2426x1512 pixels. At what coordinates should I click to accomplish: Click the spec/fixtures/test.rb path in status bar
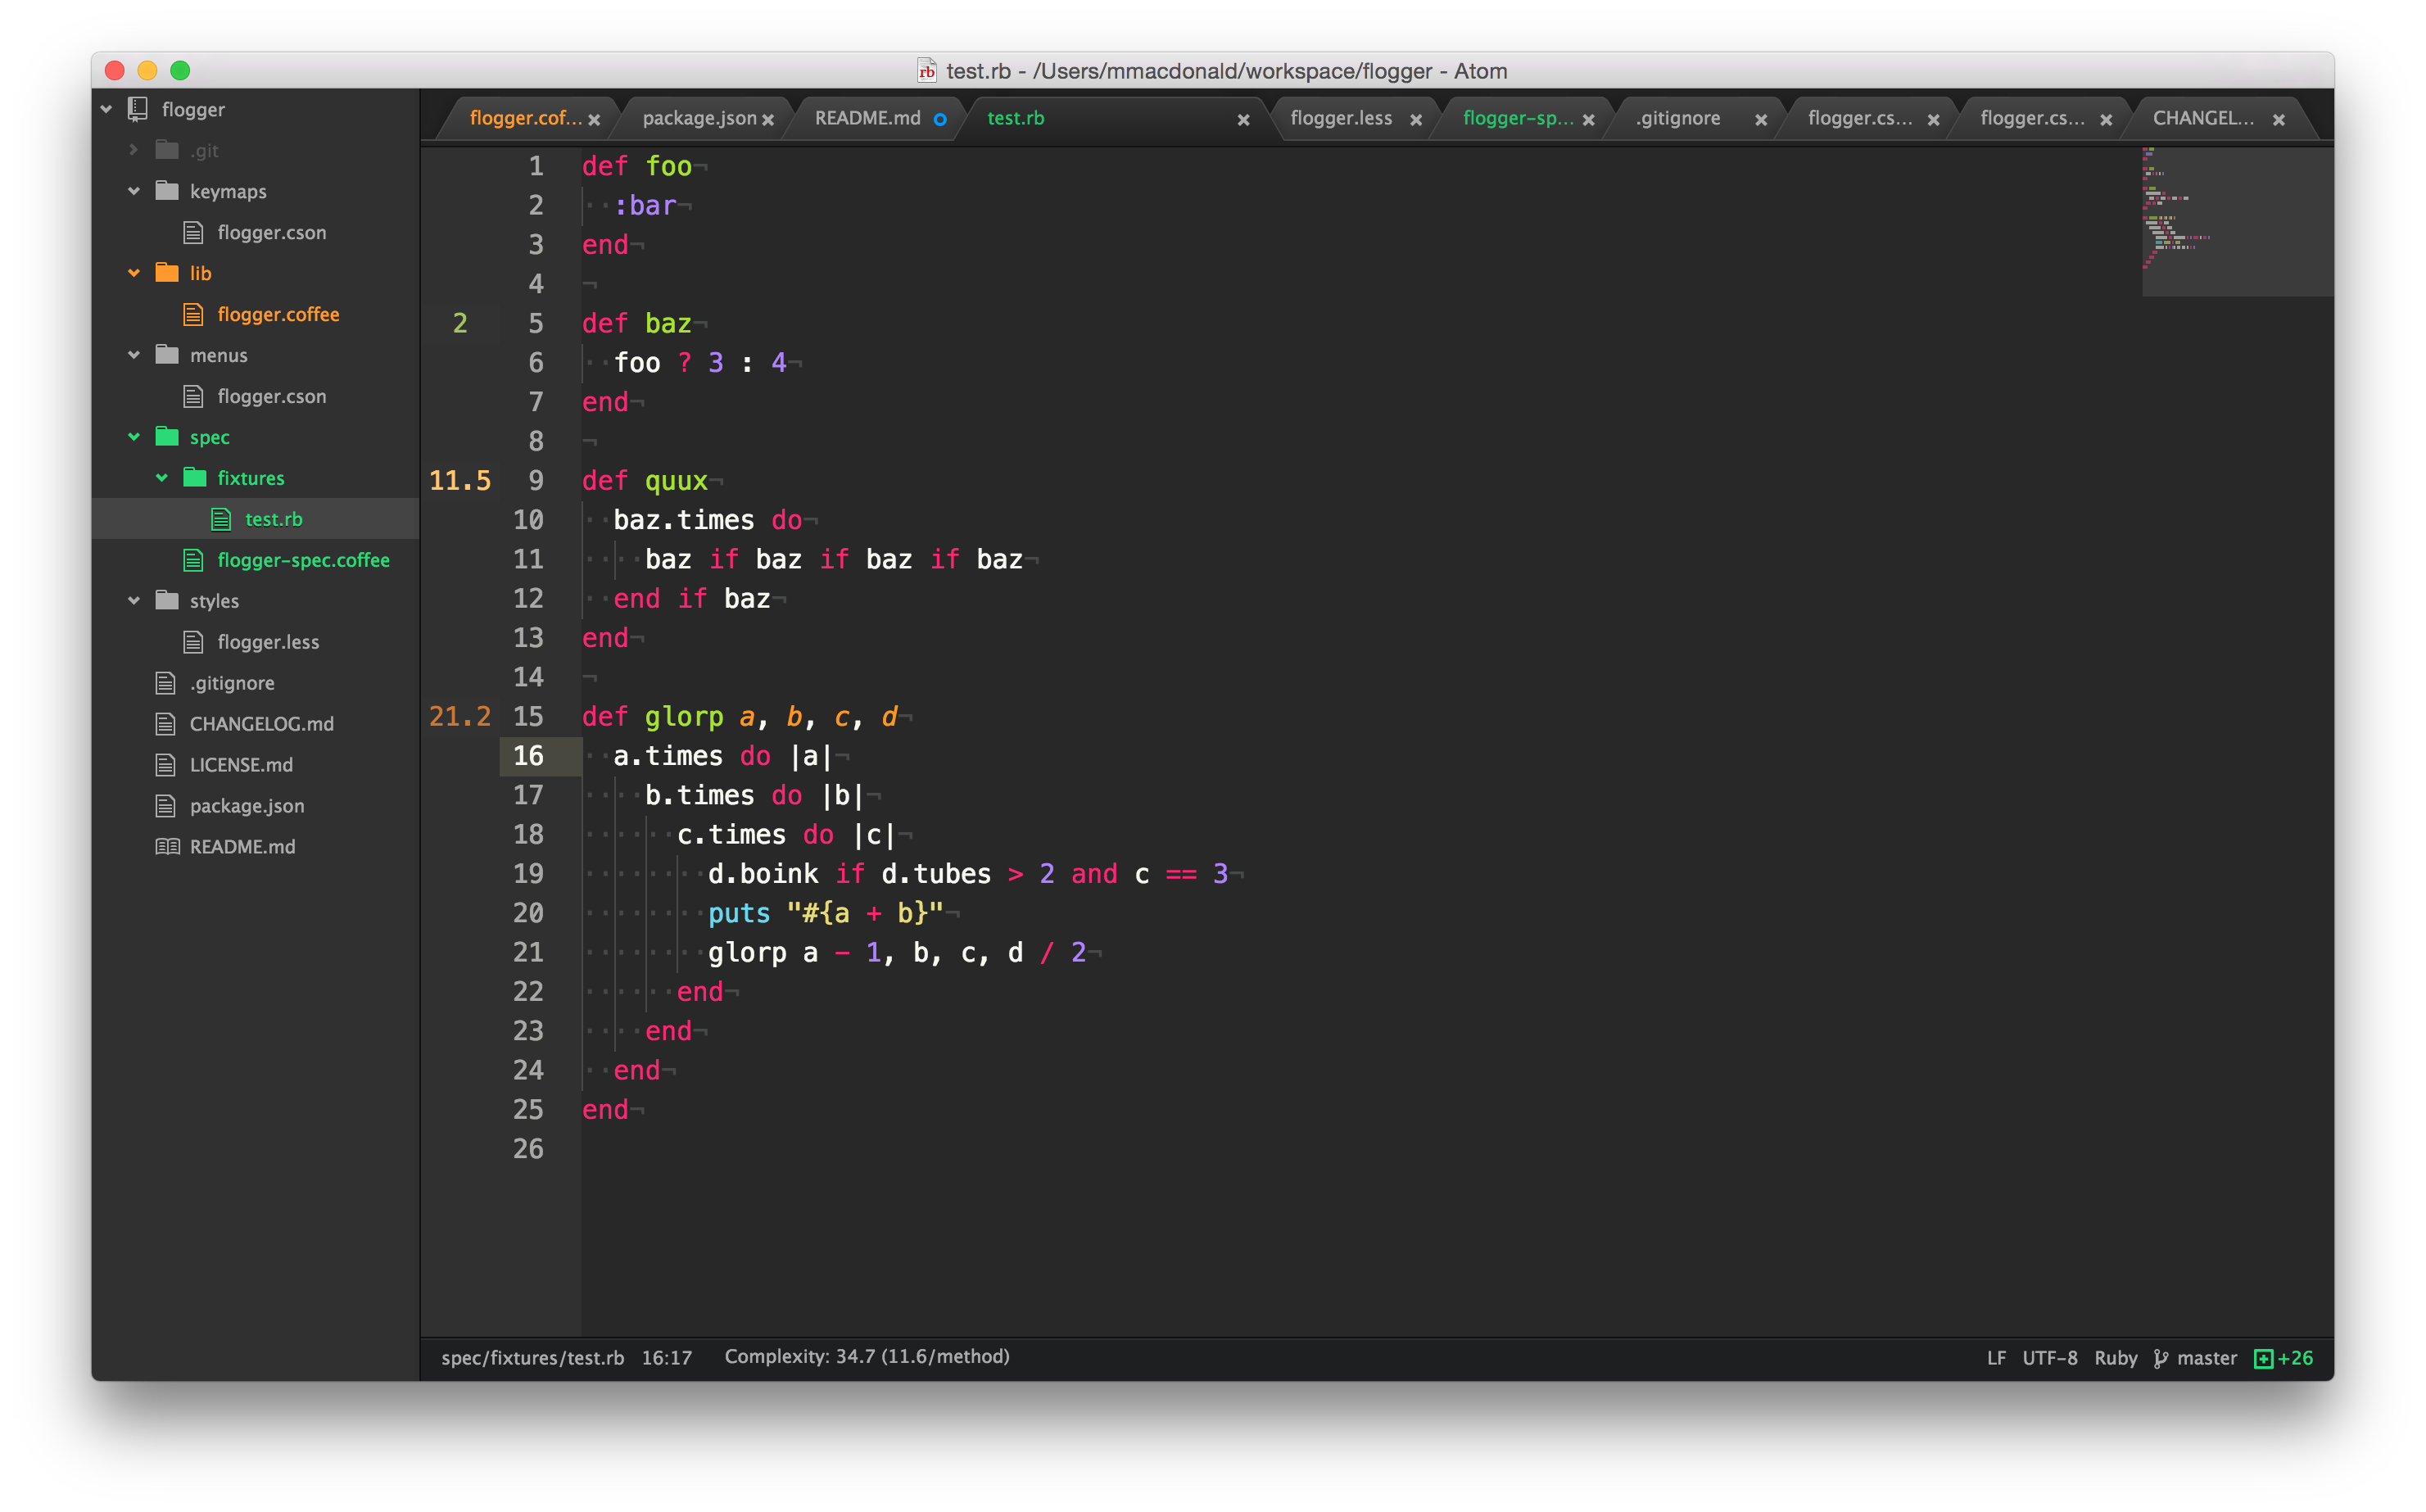pos(532,1358)
